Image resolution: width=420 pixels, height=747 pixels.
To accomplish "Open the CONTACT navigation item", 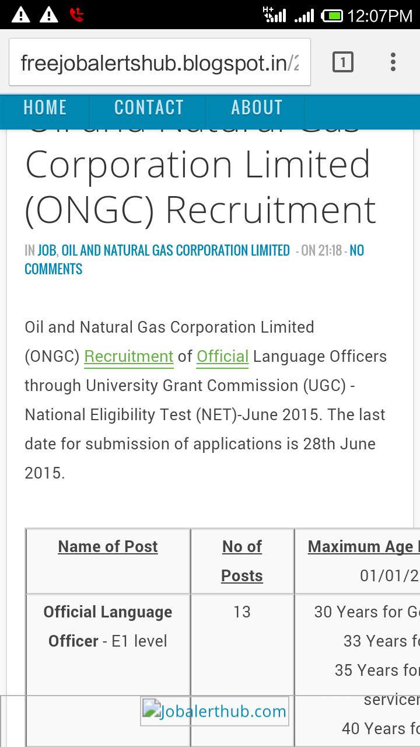I will [x=149, y=107].
